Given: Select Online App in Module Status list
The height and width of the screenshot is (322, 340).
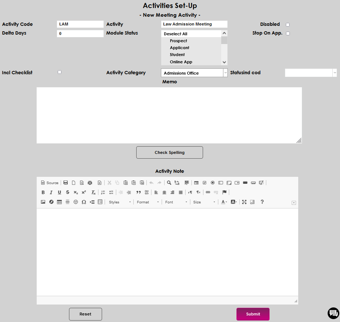Looking at the screenshot, I should pyautogui.click(x=191, y=62).
